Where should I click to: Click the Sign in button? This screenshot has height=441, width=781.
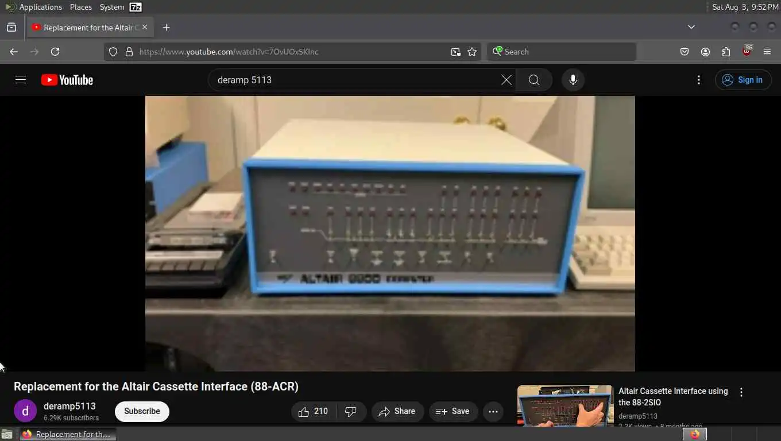tap(743, 80)
